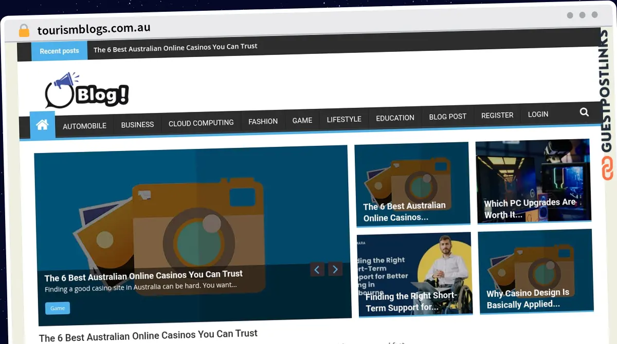
Task: Click the slide excerpt 'Finding a good casino site...'
Action: [141, 286]
